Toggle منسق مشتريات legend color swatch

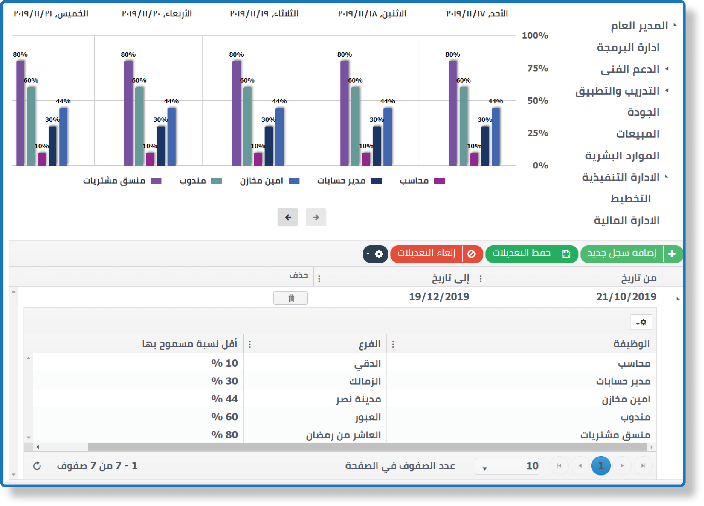[x=156, y=181]
